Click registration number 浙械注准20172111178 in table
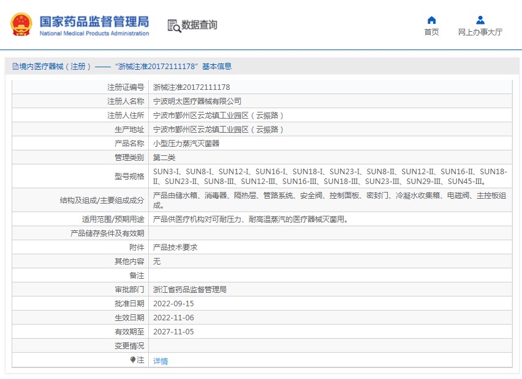522x379 pixels. pos(191,87)
